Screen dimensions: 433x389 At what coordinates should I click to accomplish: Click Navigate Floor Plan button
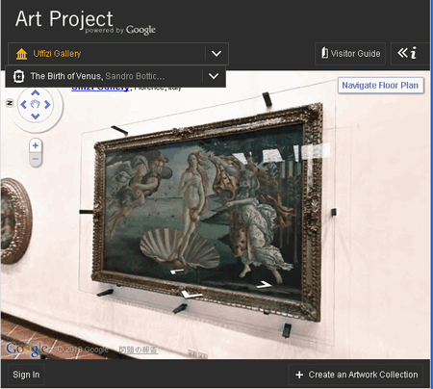380,86
